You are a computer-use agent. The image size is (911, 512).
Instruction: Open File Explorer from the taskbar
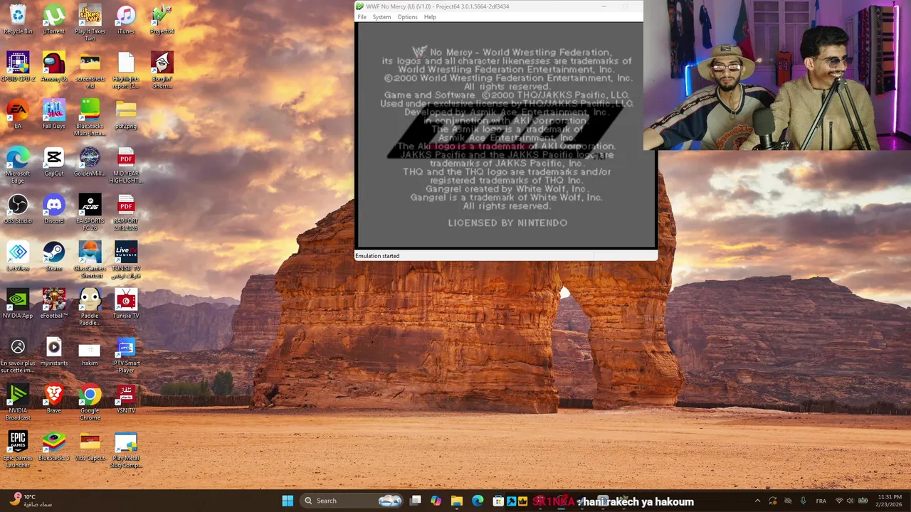point(457,501)
